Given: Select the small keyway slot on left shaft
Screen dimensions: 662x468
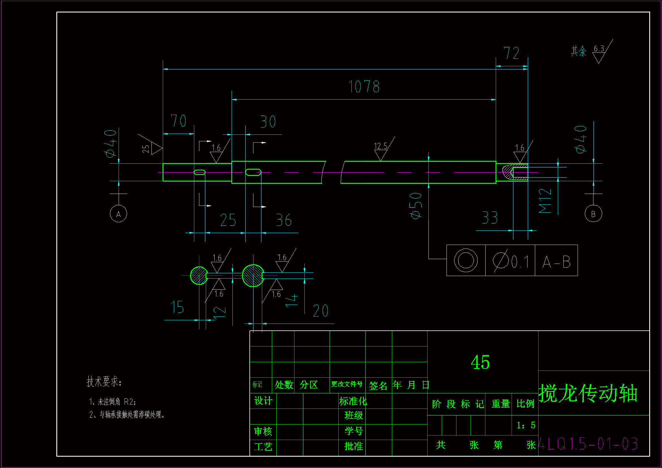Looking at the screenshot, I should (200, 172).
